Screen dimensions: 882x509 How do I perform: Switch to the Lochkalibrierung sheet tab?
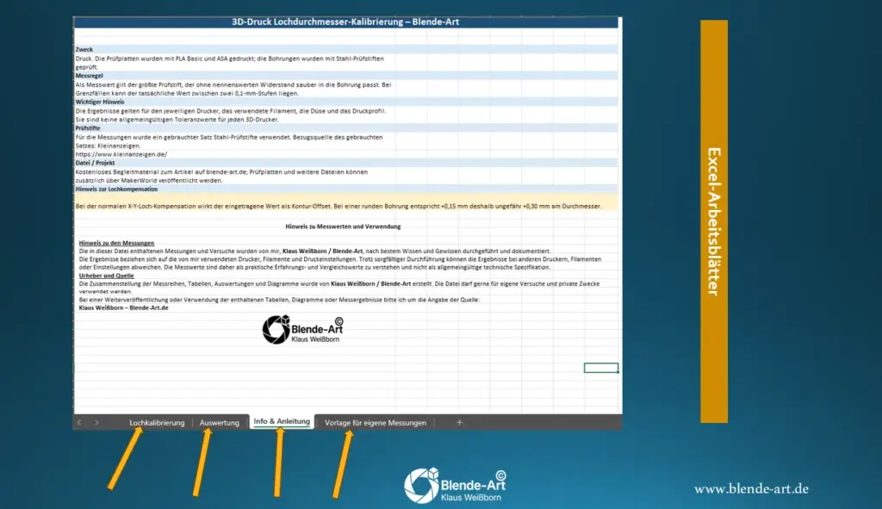157,422
